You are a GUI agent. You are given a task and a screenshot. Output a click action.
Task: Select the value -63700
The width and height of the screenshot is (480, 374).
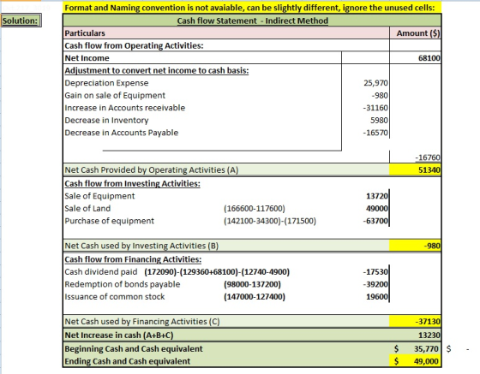pyautogui.click(x=375, y=221)
